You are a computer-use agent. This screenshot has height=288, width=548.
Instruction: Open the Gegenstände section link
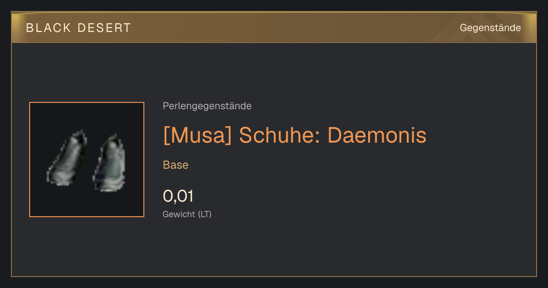(x=490, y=28)
